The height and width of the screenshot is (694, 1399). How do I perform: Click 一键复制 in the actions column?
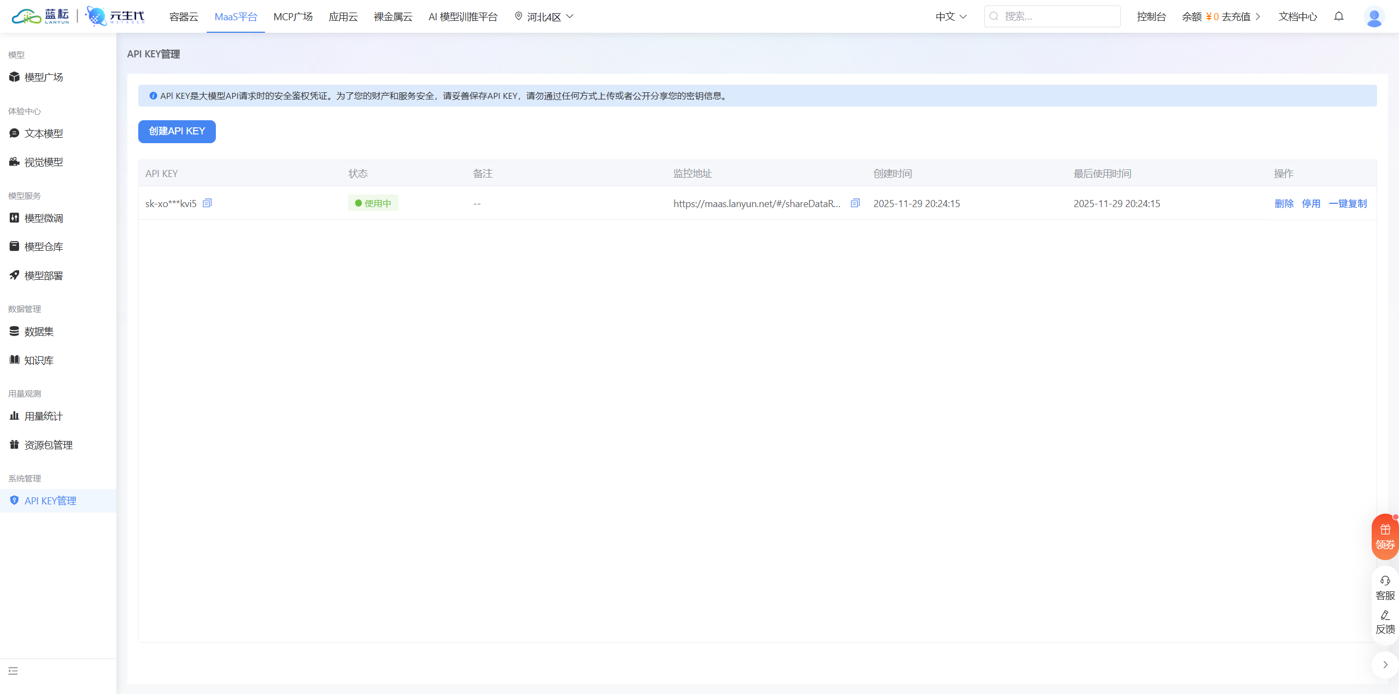tap(1348, 203)
